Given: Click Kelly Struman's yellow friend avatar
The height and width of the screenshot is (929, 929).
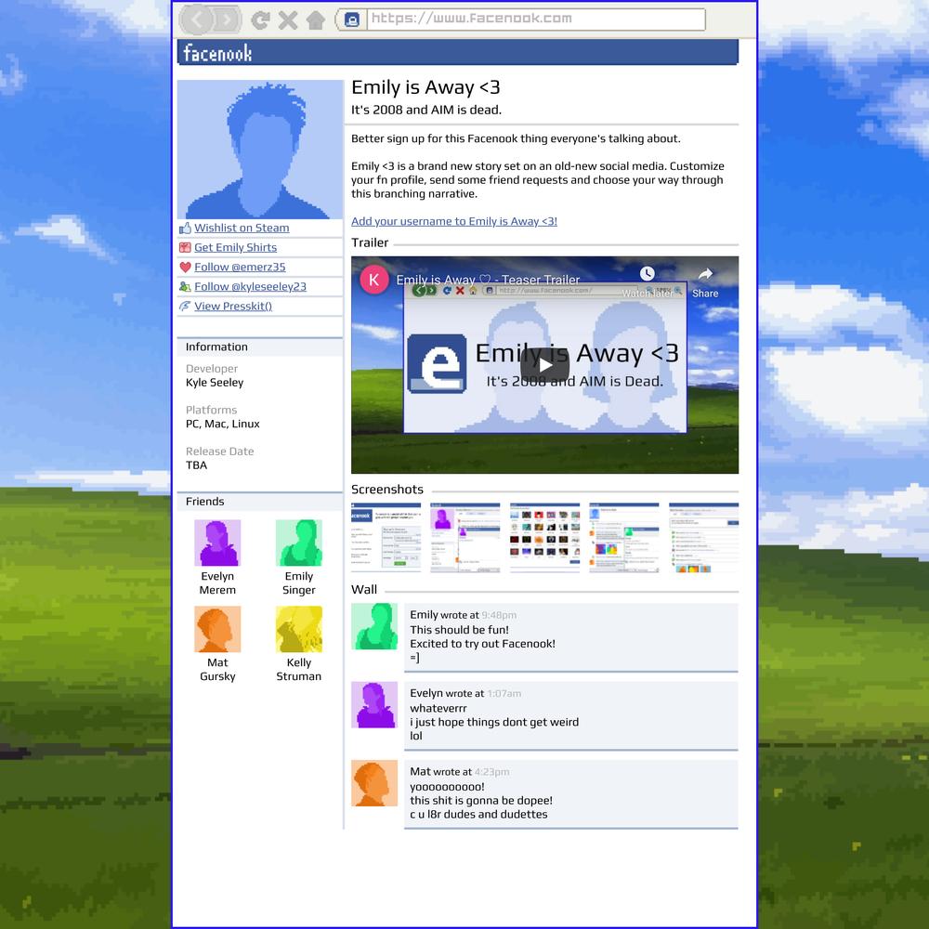Looking at the screenshot, I should (298, 629).
